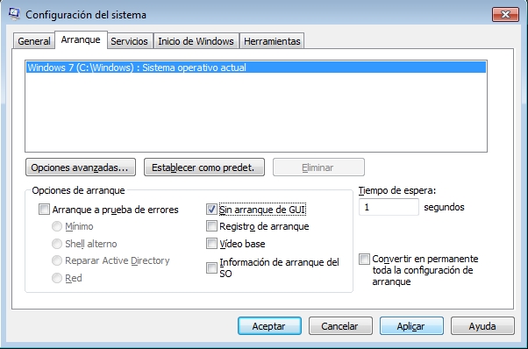Image resolution: width=528 pixels, height=349 pixels.
Task: Toggle the Vídeo base checkbox
Action: point(211,243)
